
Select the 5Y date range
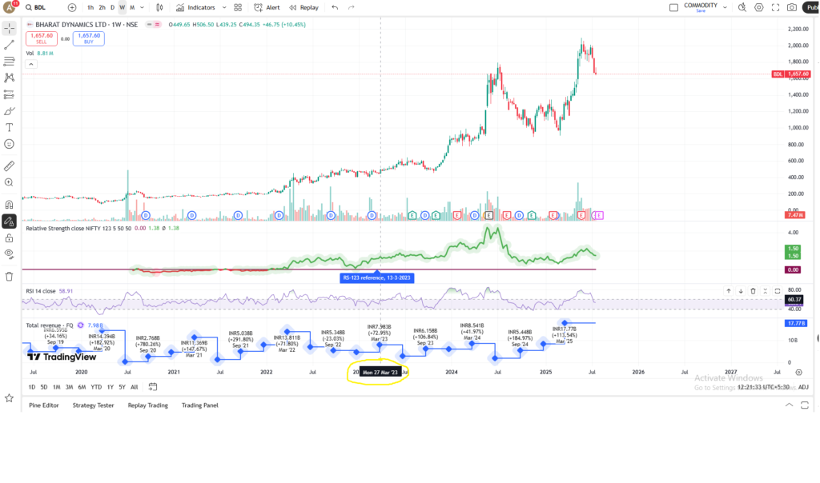[x=122, y=387]
